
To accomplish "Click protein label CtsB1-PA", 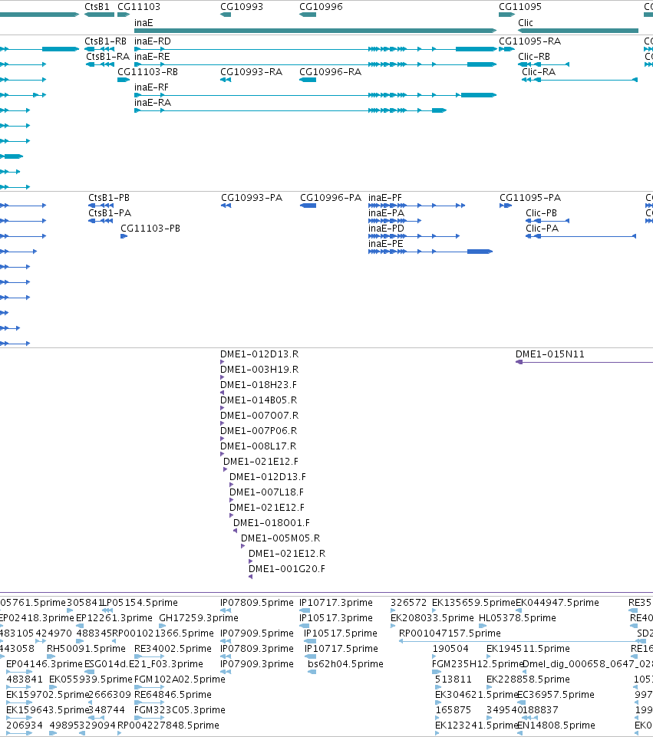I will (110, 213).
